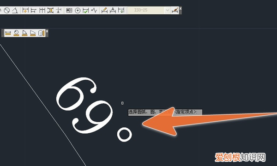Activate the Quick Dimension tool

tap(25, 11)
